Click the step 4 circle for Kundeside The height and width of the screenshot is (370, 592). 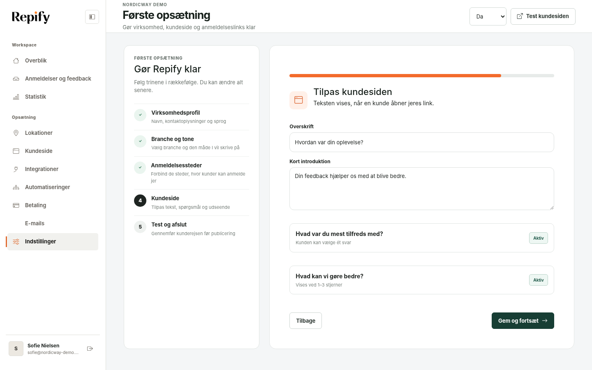(x=140, y=201)
